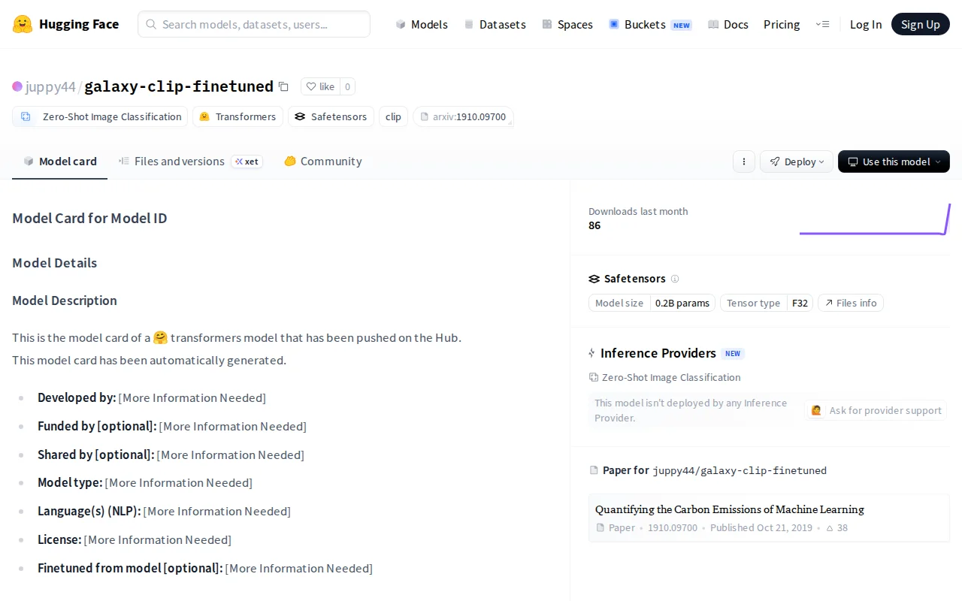This screenshot has height=601, width=962.
Task: Click the Safetensors tag
Action: [x=331, y=116]
